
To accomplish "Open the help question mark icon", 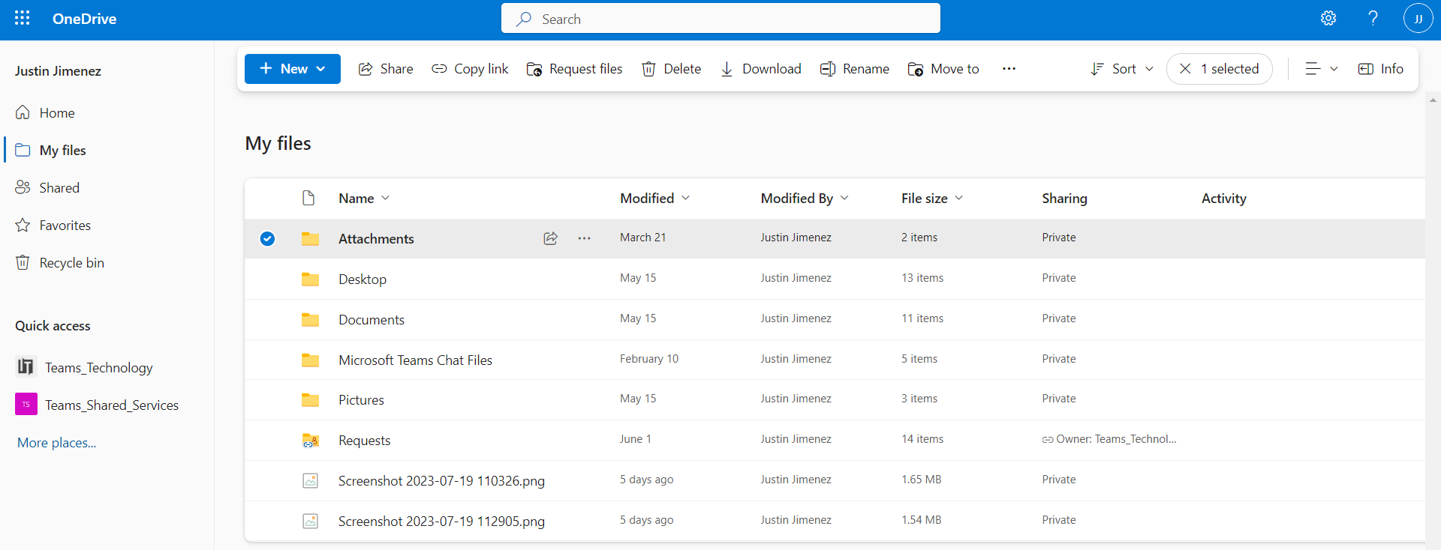I will click(1373, 18).
